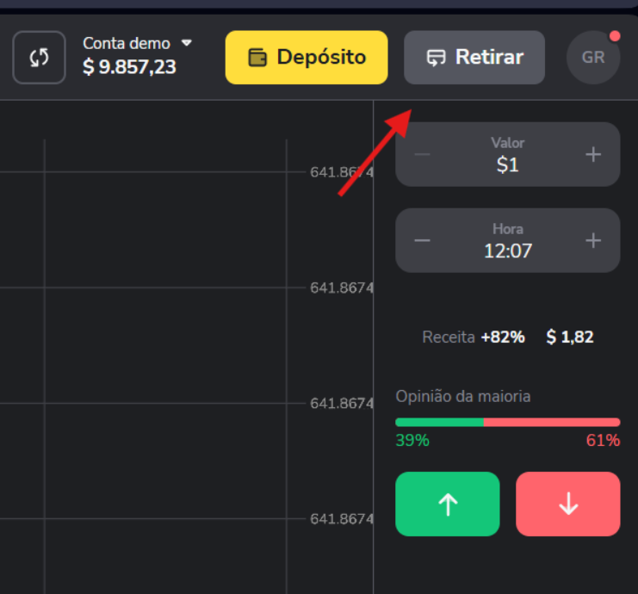Place a down trade with red arrow
The image size is (638, 594).
(568, 504)
